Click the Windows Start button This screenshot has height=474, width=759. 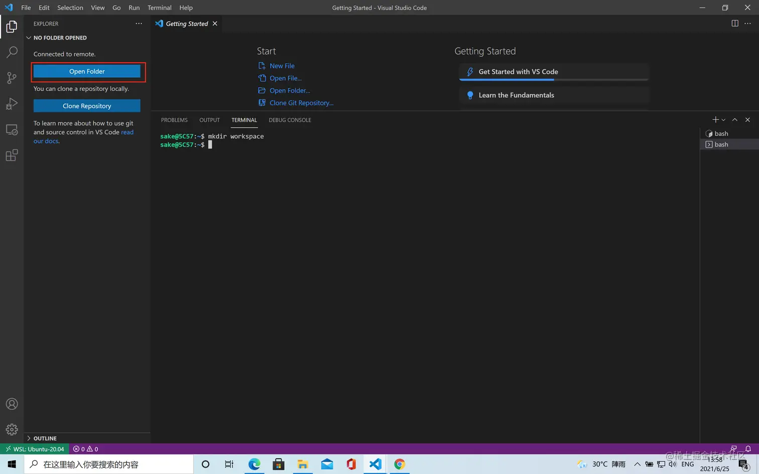(12, 464)
